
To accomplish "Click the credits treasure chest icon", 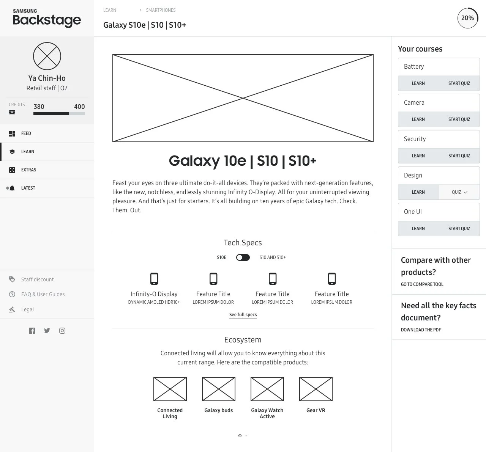I will (x=12, y=112).
